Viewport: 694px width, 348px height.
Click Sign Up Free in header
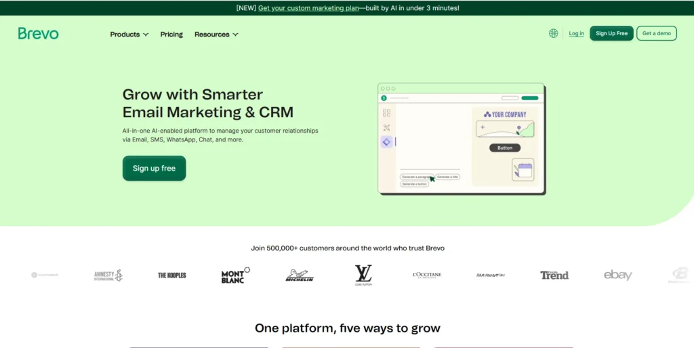click(x=611, y=33)
